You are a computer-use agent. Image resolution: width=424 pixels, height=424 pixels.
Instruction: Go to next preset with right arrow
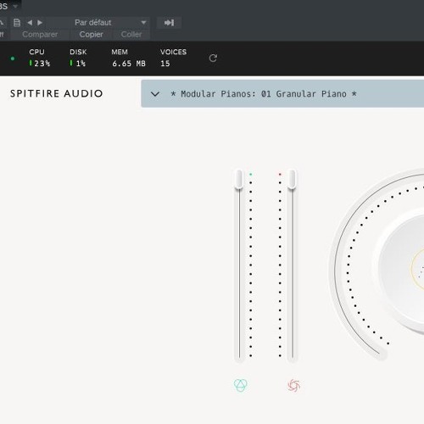(x=40, y=23)
